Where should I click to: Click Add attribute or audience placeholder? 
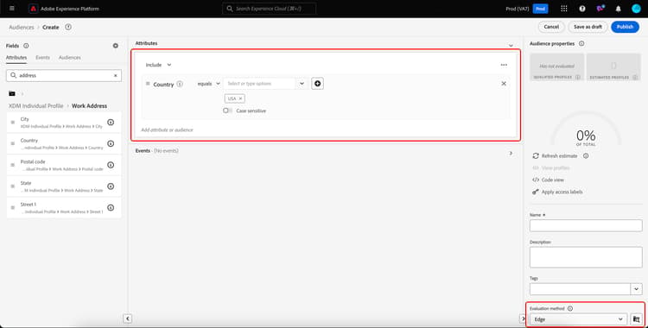(x=168, y=129)
